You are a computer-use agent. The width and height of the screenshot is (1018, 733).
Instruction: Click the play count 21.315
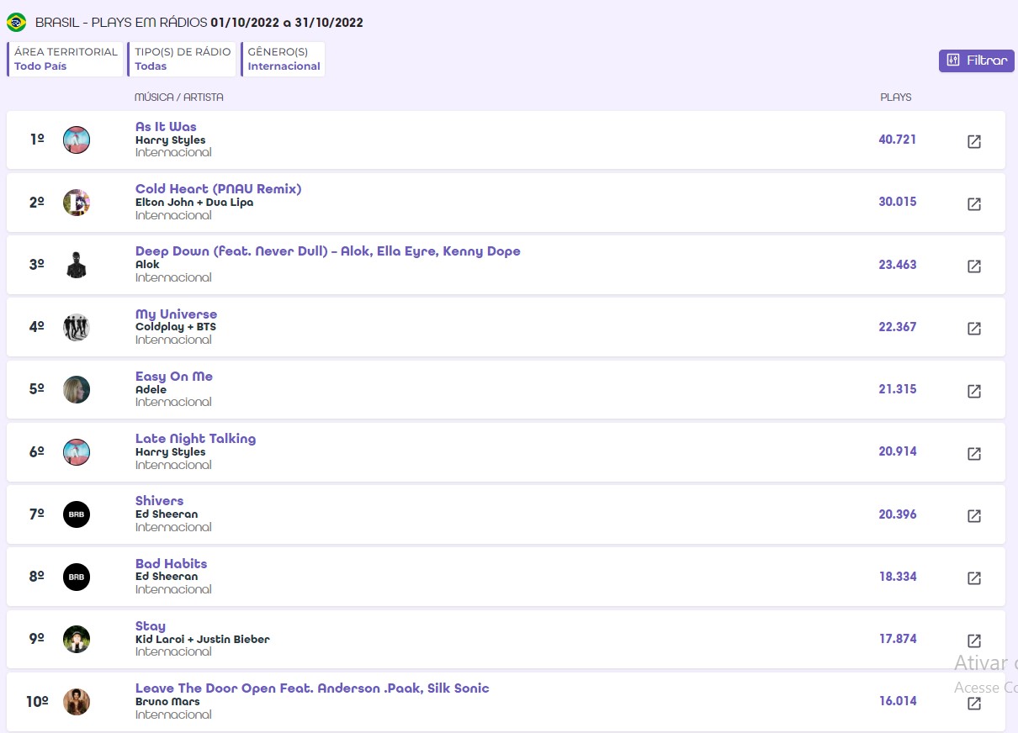[x=898, y=389]
